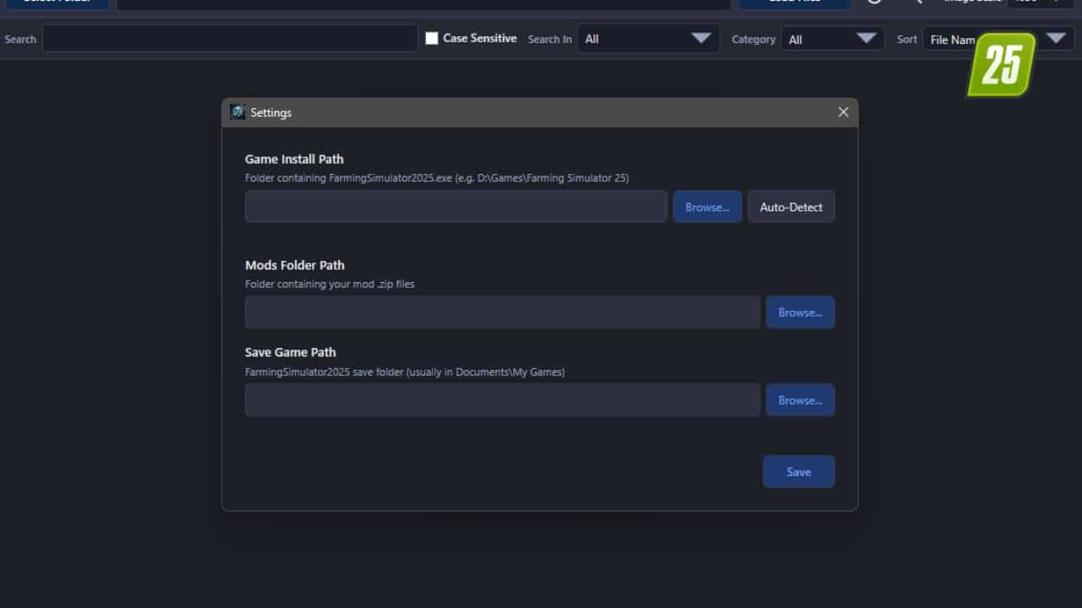Enable the Case Sensitive checkbox
The image size is (1082, 608).
[x=432, y=38]
